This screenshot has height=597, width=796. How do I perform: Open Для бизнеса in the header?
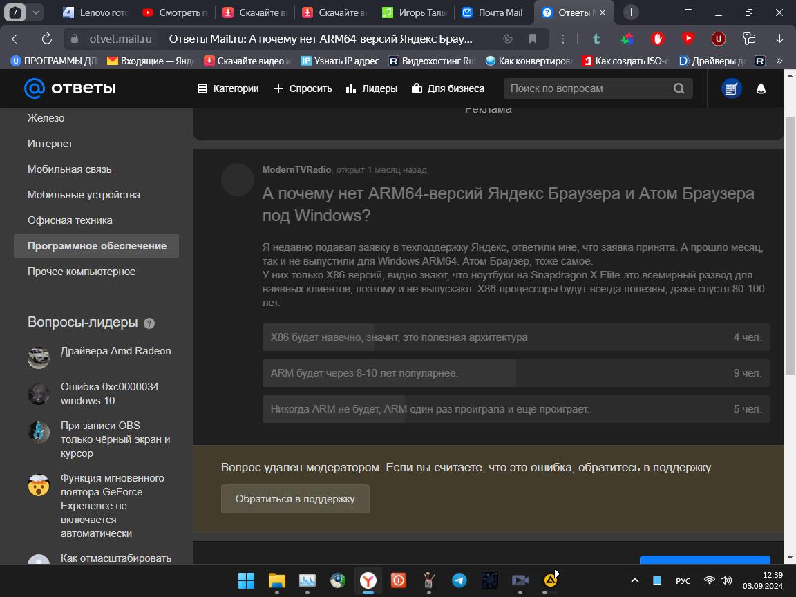[x=448, y=88]
